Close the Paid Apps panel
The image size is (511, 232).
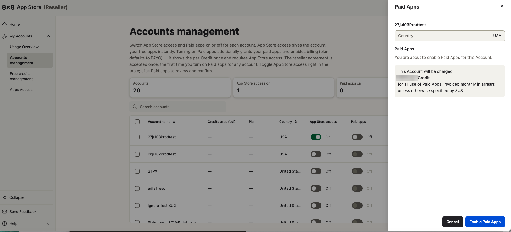pyautogui.click(x=502, y=6)
